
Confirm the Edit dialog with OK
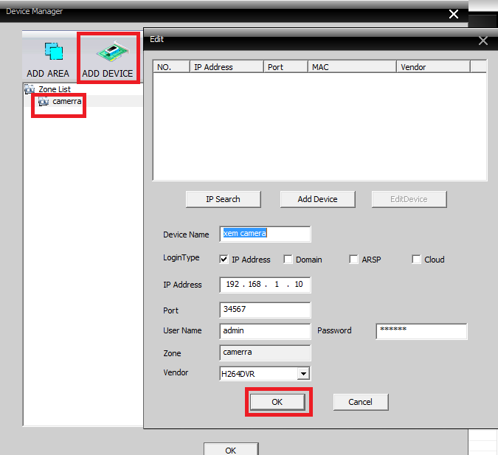277,401
